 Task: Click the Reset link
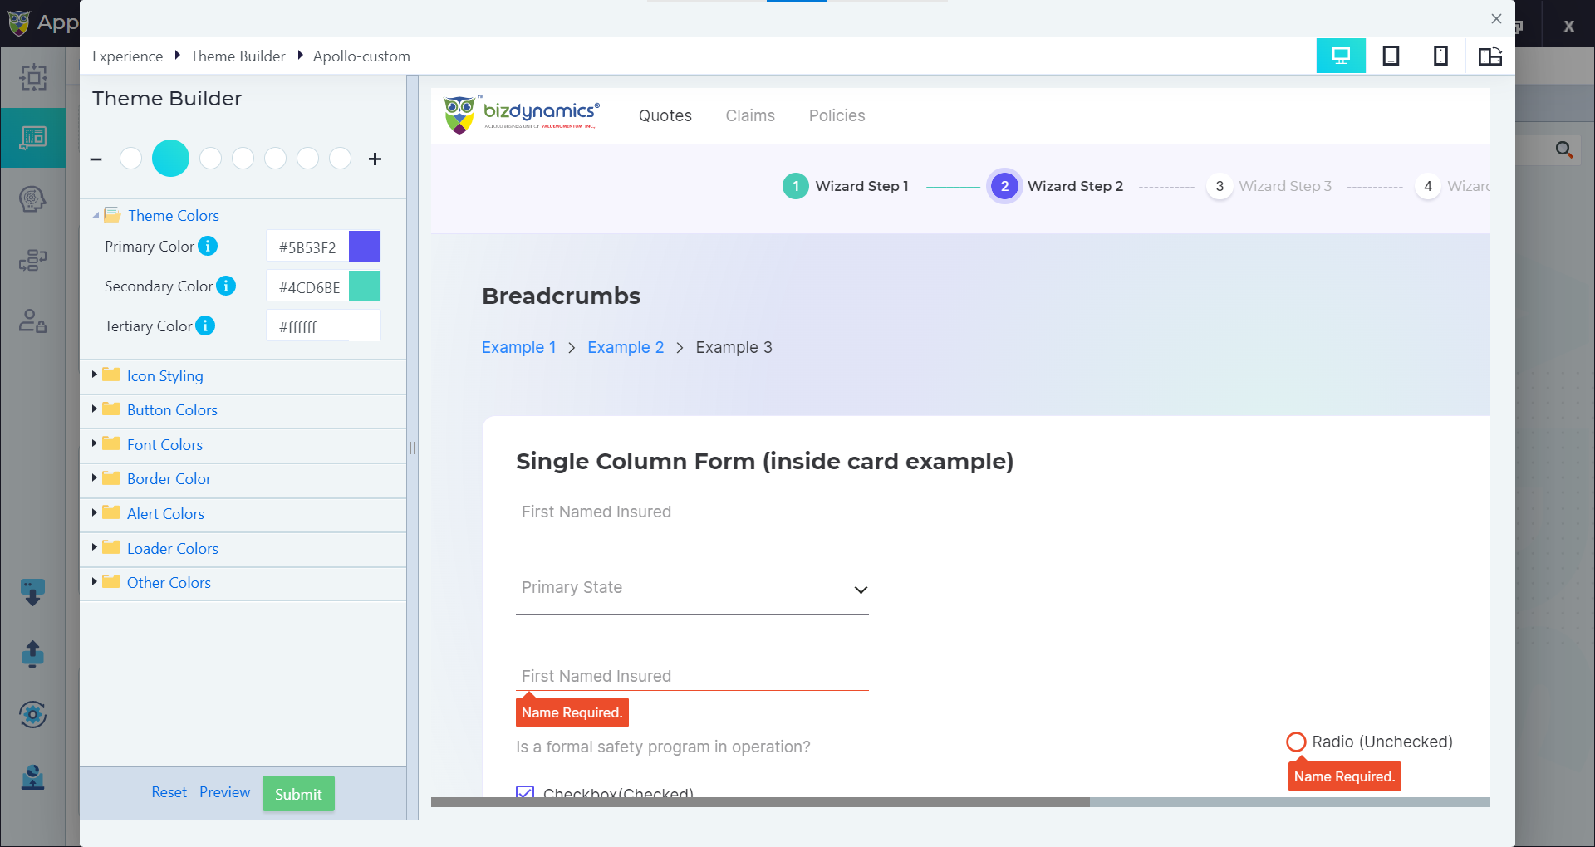[x=169, y=792]
